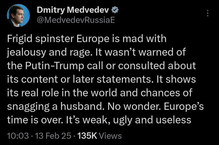Click the 13 Feb 25 date
The width and height of the screenshot is (219, 145).
click(x=53, y=136)
